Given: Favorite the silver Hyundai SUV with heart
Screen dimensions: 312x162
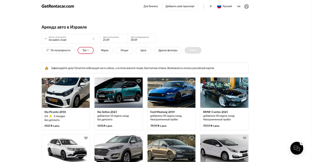Looking at the screenshot, I should pos(139,138).
